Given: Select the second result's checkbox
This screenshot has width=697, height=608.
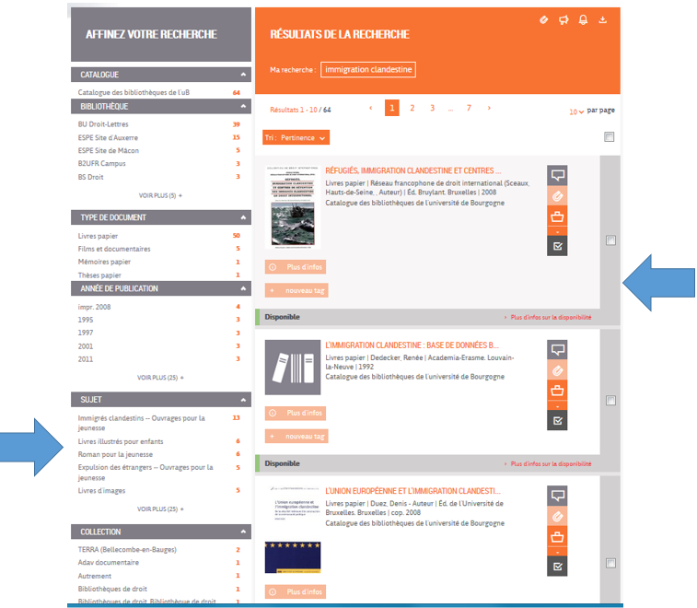Looking at the screenshot, I should coord(610,400).
